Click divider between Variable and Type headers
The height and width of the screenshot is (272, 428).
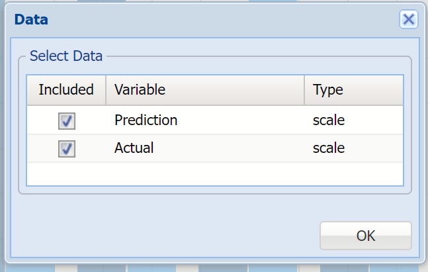coord(304,89)
